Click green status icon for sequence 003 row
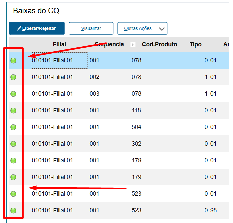Viewport: 233px width, 223px height. (13, 94)
